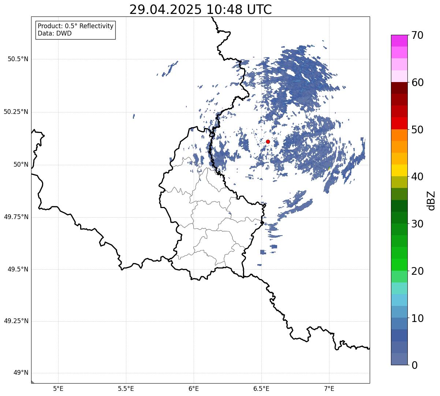The height and width of the screenshot is (396, 440).
Task: Click the 49.25°N latitude label
Action: tap(16, 321)
